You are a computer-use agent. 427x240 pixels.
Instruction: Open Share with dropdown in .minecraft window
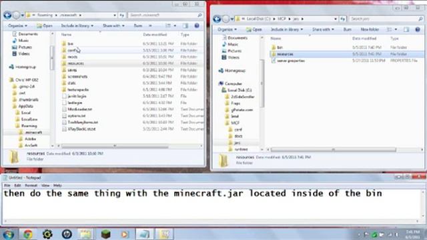[113, 25]
